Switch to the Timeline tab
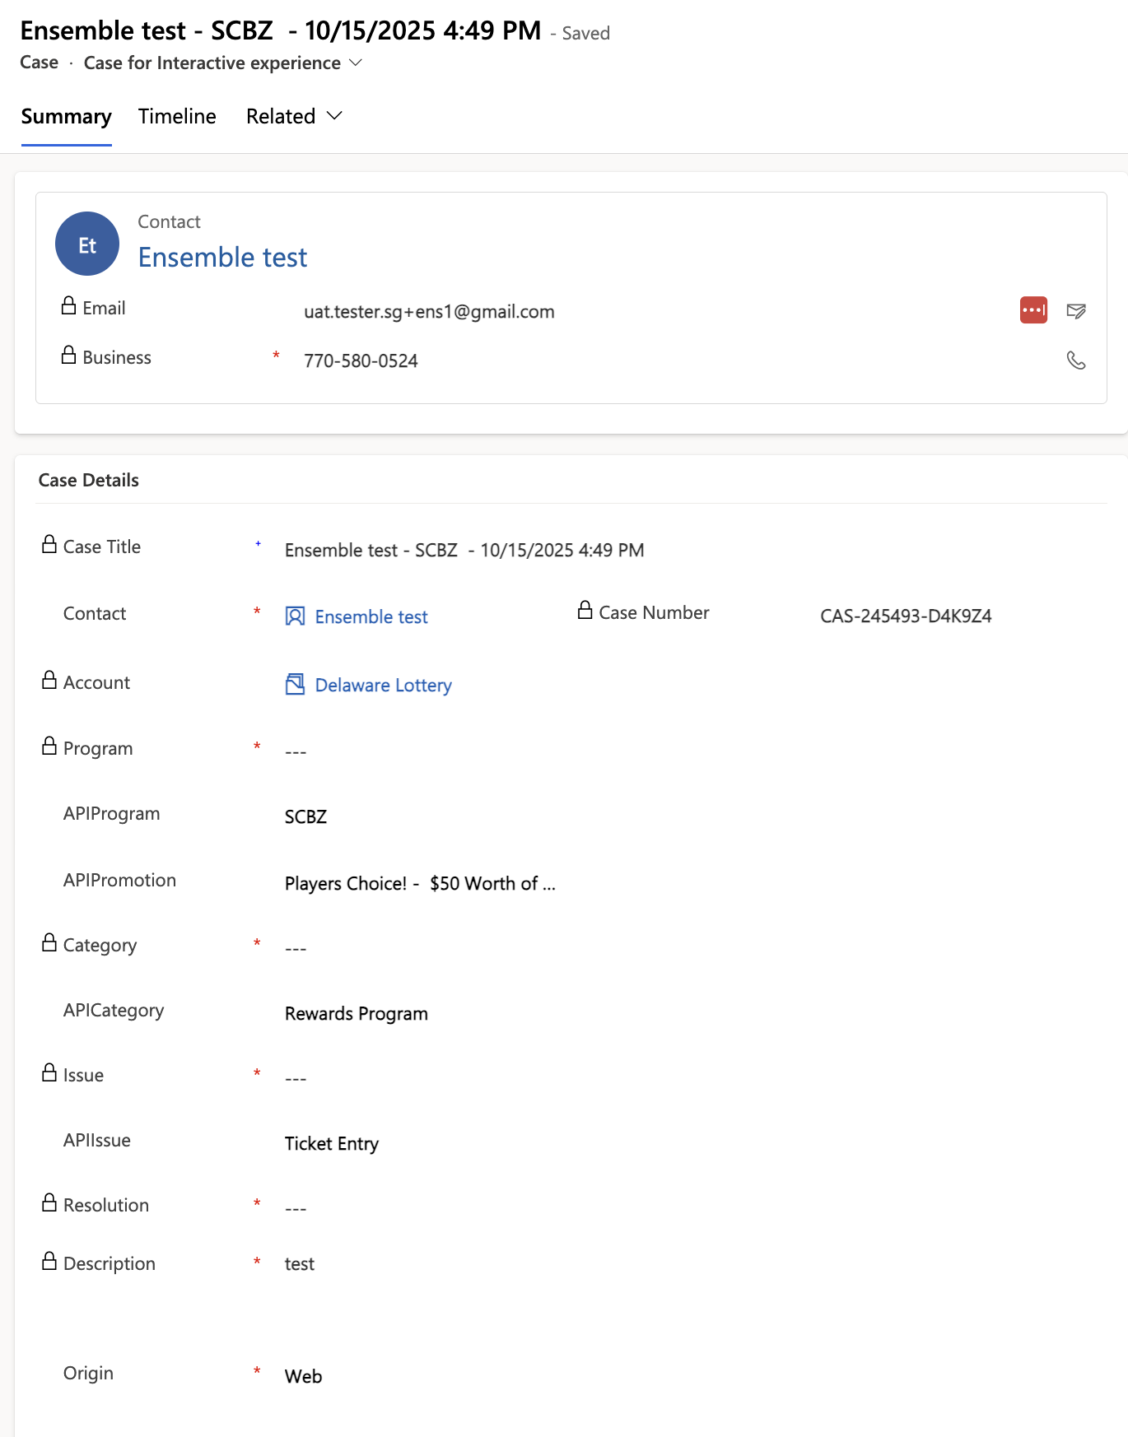This screenshot has width=1128, height=1437. point(177,117)
